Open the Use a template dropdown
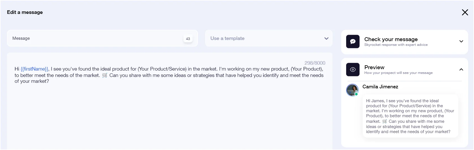This screenshot has height=150, width=474. 269,38
